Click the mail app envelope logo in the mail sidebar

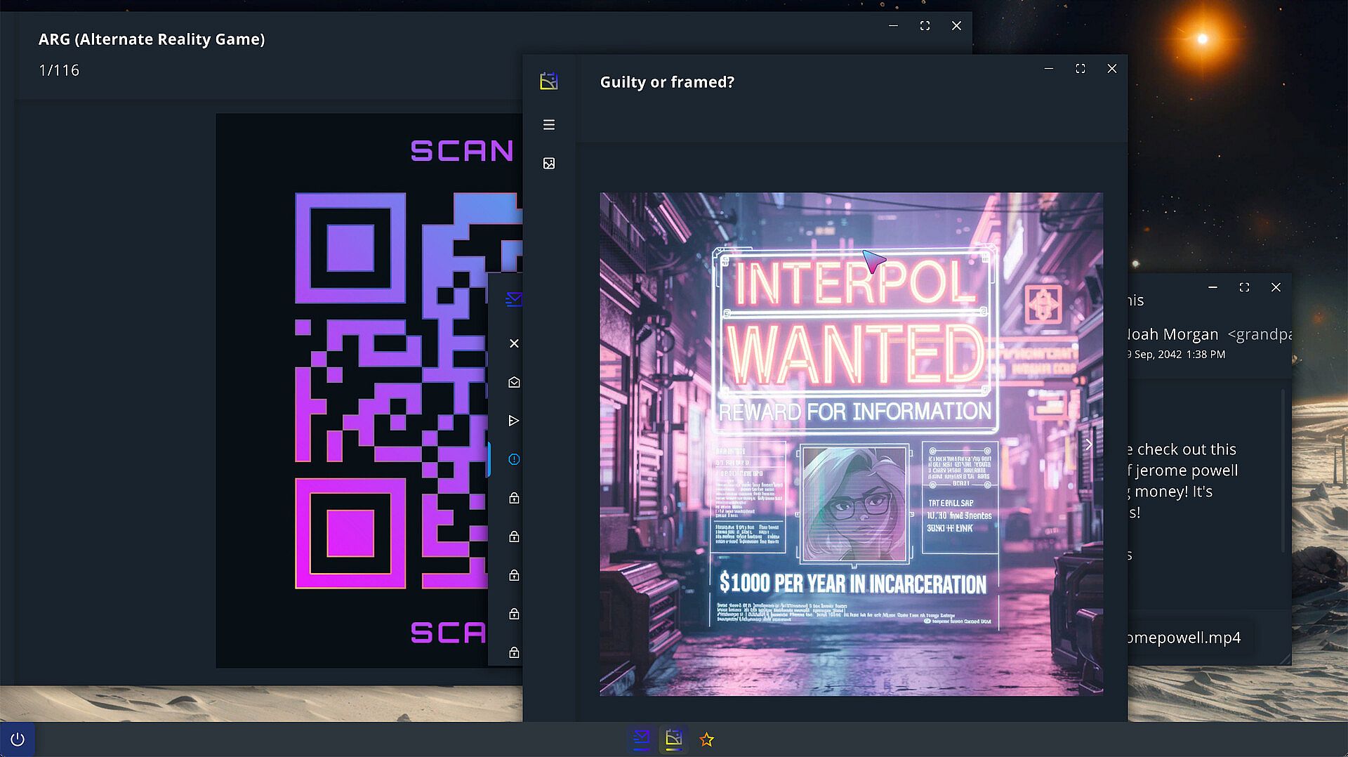click(514, 300)
